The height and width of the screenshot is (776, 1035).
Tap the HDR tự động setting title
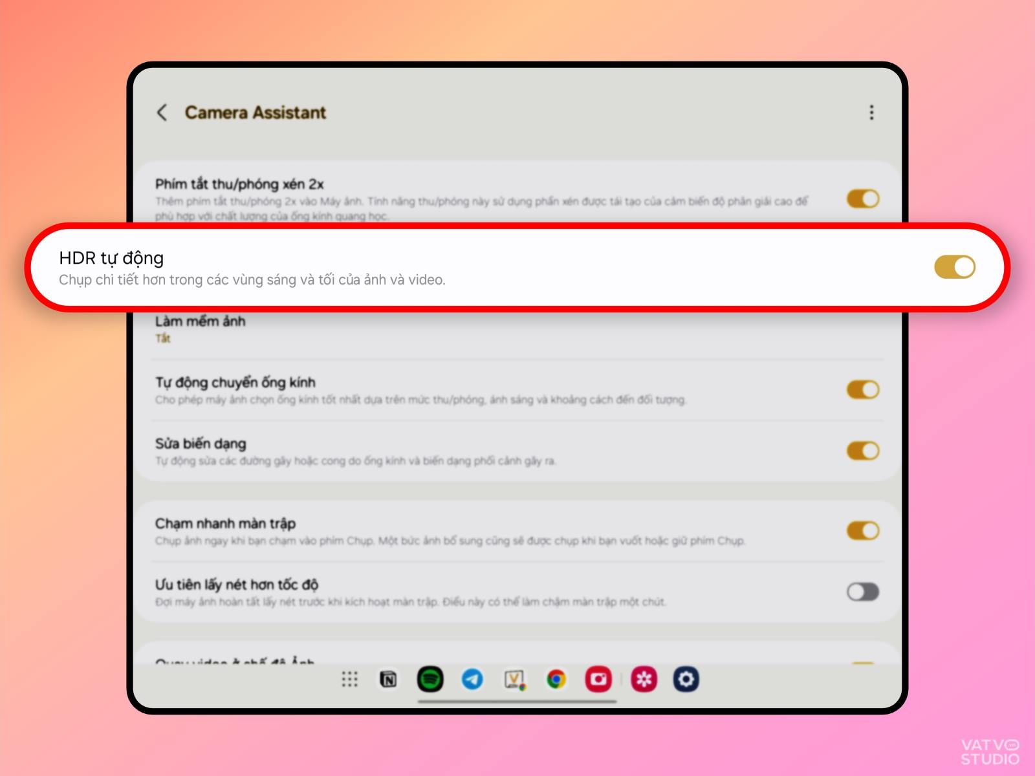click(x=111, y=258)
